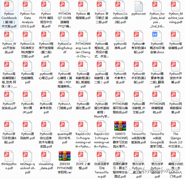Select the Python科学计算(#).pdf icon
Screen dimensions: 185x179
click(27, 96)
